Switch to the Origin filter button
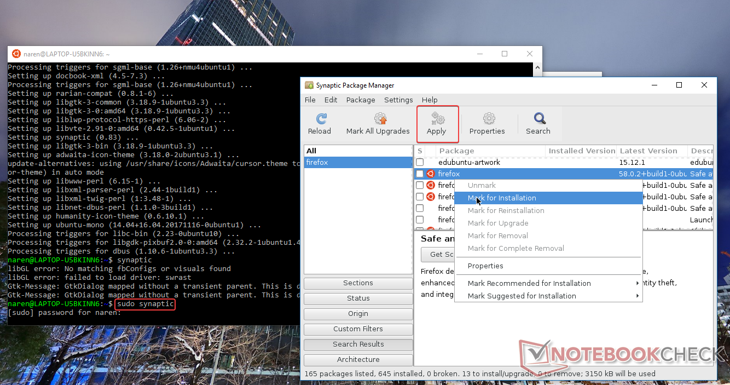The image size is (730, 385). click(x=358, y=314)
